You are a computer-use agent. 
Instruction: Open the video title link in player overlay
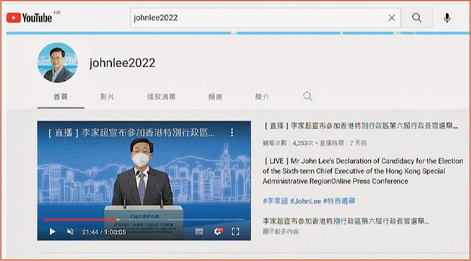point(132,132)
